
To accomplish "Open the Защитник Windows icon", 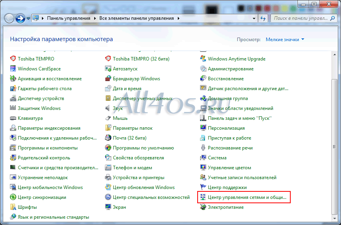I will coord(13,108).
